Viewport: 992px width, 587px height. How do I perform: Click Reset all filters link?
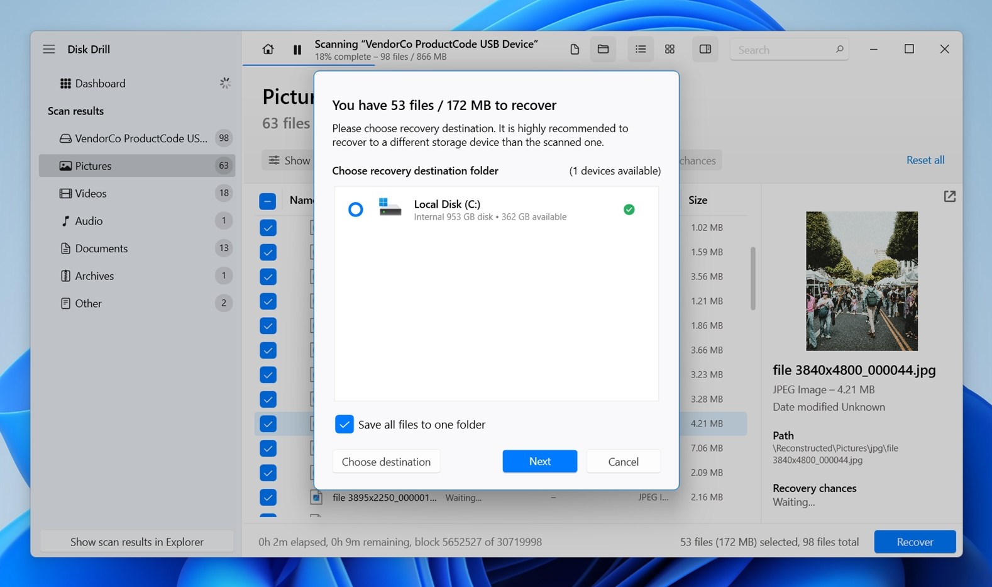925,160
